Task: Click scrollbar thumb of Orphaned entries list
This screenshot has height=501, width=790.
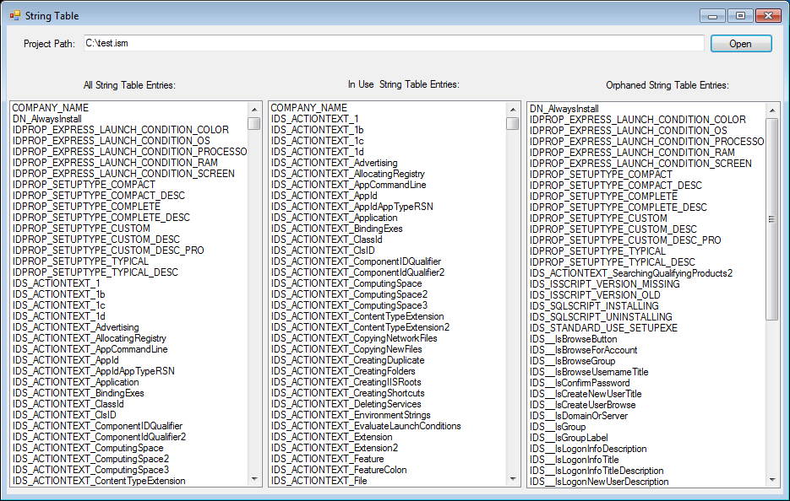Action: pos(772,218)
